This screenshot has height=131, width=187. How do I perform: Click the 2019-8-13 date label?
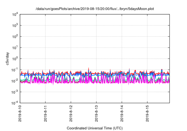[96, 113]
